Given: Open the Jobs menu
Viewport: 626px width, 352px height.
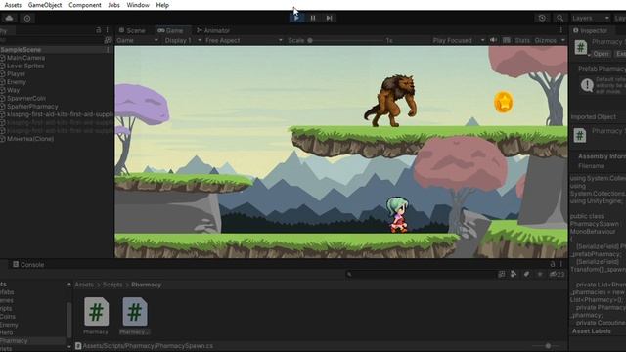Looking at the screenshot, I should pos(113,5).
